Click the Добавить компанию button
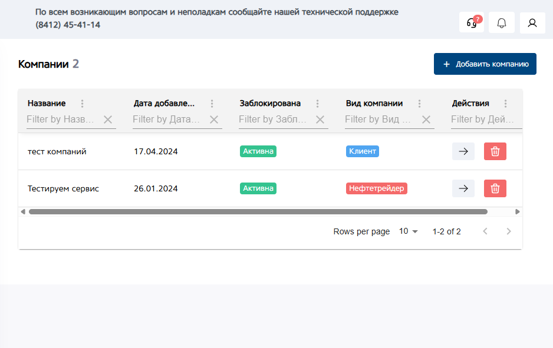Image resolution: width=553 pixels, height=348 pixels. [x=485, y=64]
